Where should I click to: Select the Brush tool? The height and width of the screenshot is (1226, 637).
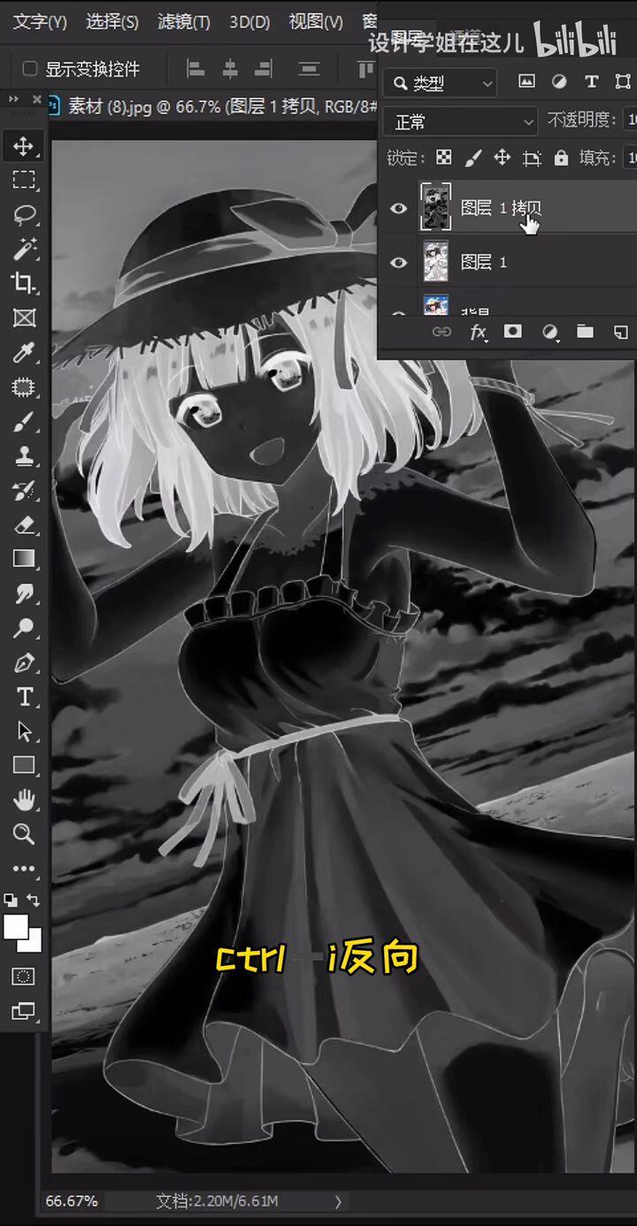[24, 422]
